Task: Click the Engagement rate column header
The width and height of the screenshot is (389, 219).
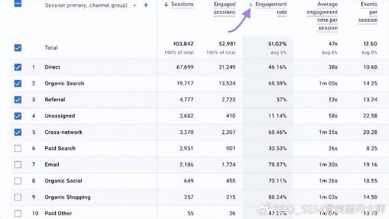Action: [x=271, y=8]
